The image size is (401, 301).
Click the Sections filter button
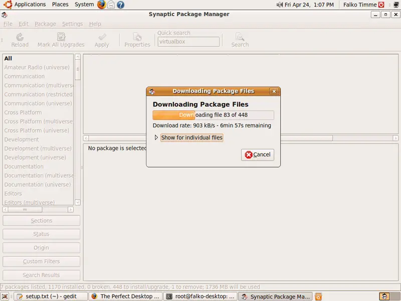point(41,221)
